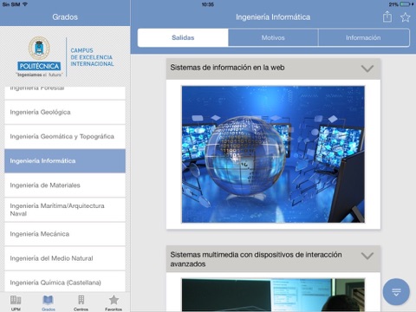Select Ingeniería Química (Castellana)
The width and height of the screenshot is (416, 312).
pyautogui.click(x=65, y=282)
